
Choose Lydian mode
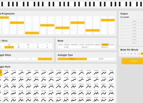click(82, 45)
